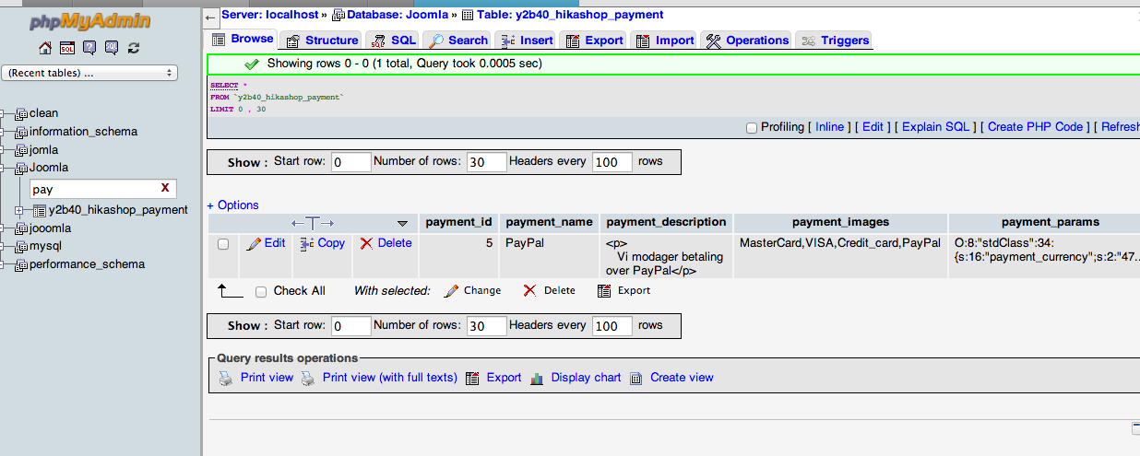Open the Search tab
This screenshot has width=1140, height=456.
[457, 40]
